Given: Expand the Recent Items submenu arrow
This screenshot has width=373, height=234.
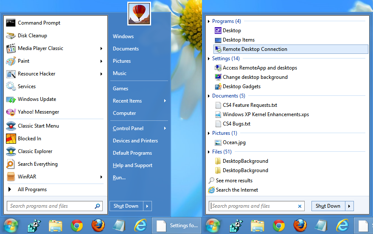Looking at the screenshot, I should (165, 101).
